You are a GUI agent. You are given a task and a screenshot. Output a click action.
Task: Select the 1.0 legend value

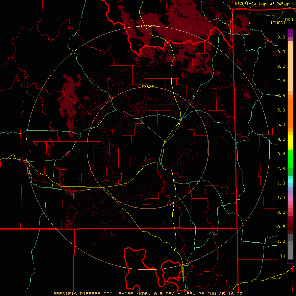coord(281,198)
